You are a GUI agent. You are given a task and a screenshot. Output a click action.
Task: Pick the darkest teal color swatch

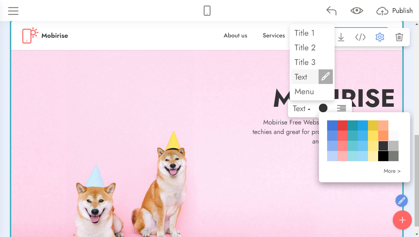[x=353, y=125]
